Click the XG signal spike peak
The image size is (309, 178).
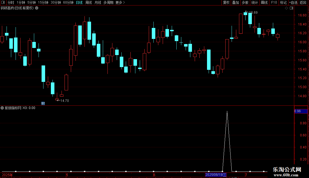pos(227,111)
